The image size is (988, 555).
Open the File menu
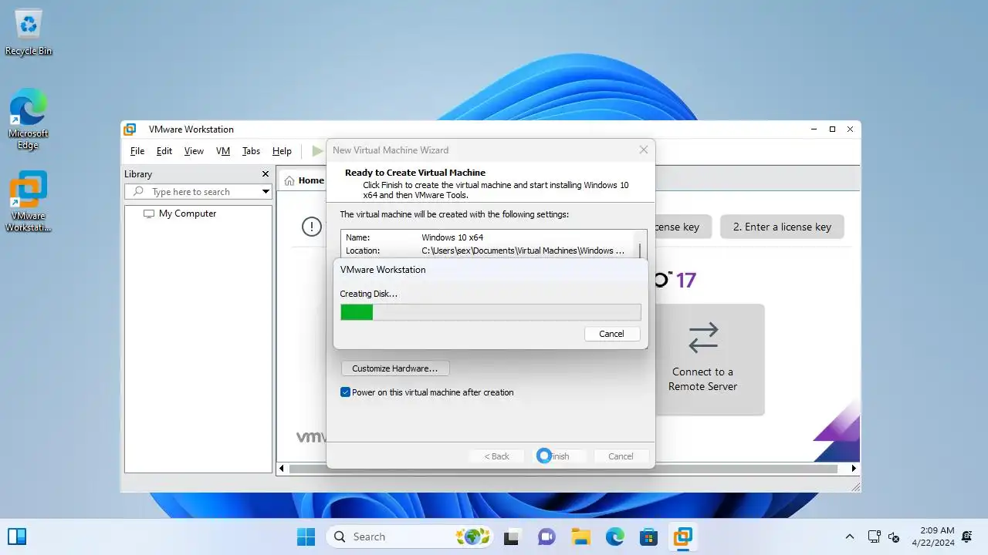[x=137, y=151]
